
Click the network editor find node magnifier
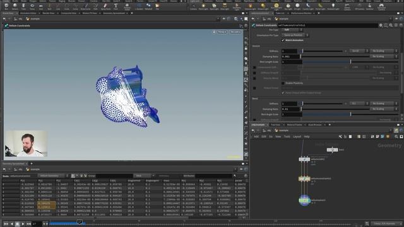coord(396,137)
